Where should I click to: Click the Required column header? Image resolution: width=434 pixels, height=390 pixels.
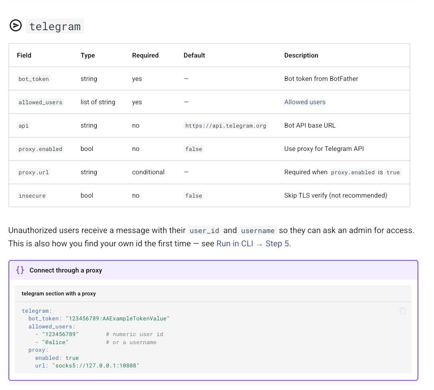[145, 56]
